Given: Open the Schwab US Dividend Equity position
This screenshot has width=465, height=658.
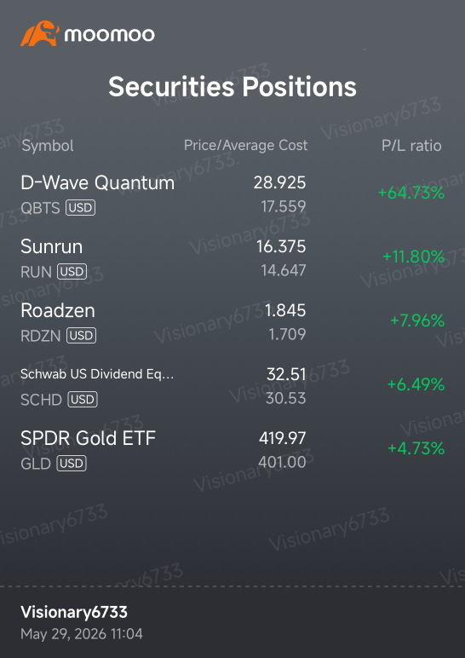Looking at the screenshot, I should (232, 385).
